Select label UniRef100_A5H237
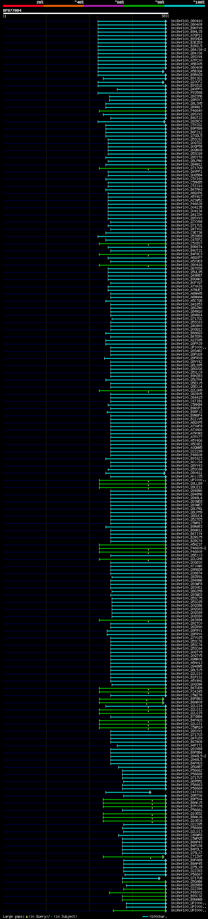This screenshot has width=208, height=919. [187, 545]
